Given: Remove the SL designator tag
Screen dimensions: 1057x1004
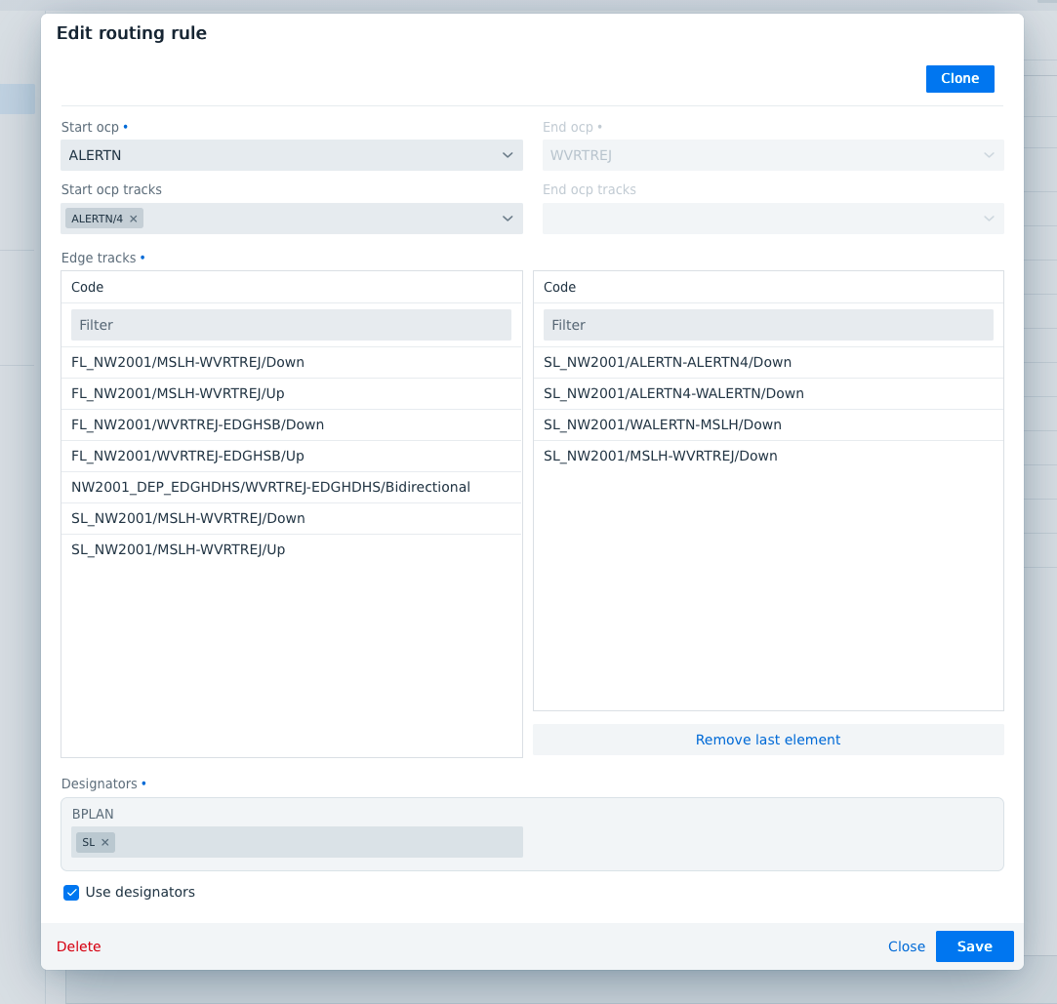Looking at the screenshot, I should click(105, 842).
